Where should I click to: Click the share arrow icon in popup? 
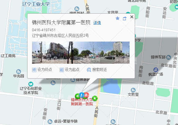point(125,18)
